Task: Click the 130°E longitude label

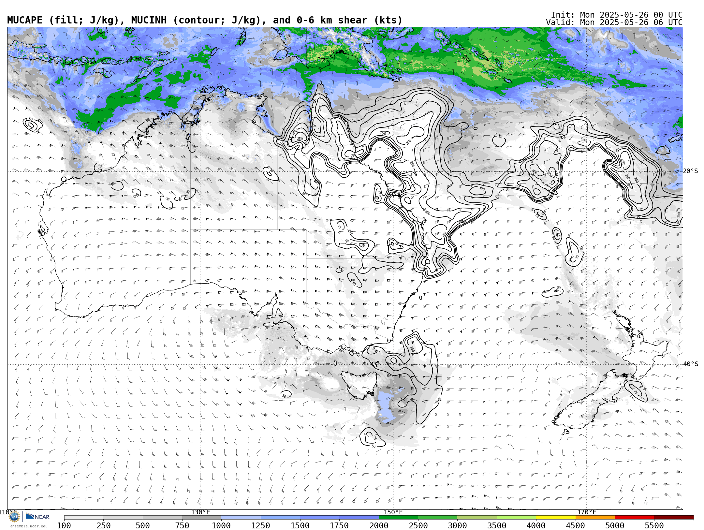Action: tap(200, 512)
